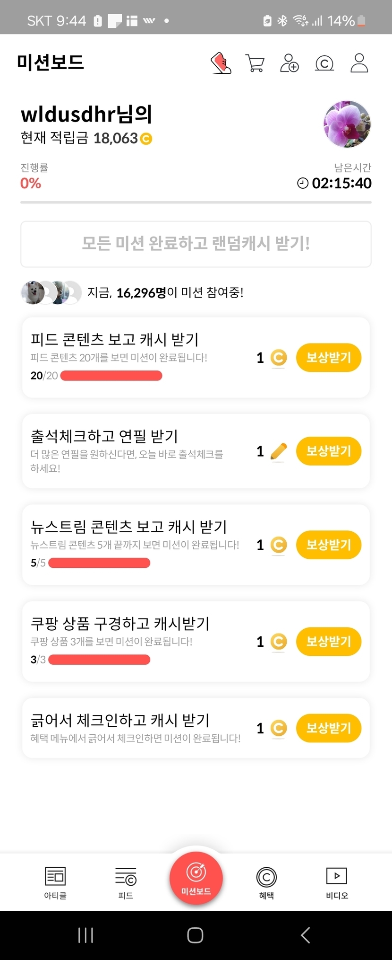This screenshot has width=392, height=960.
Task: Tap the orchid profile picture
Action: coord(347,124)
